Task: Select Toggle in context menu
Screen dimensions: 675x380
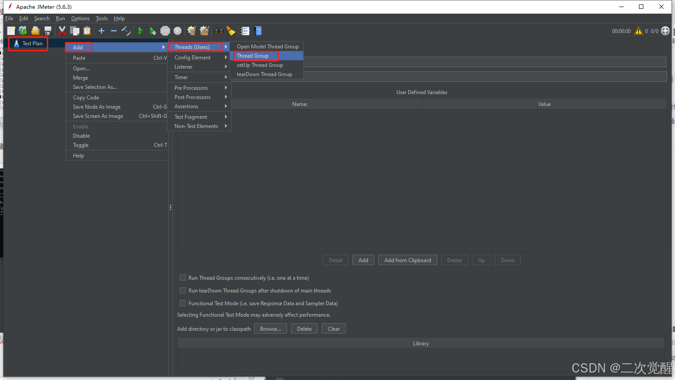Action: (x=116, y=145)
